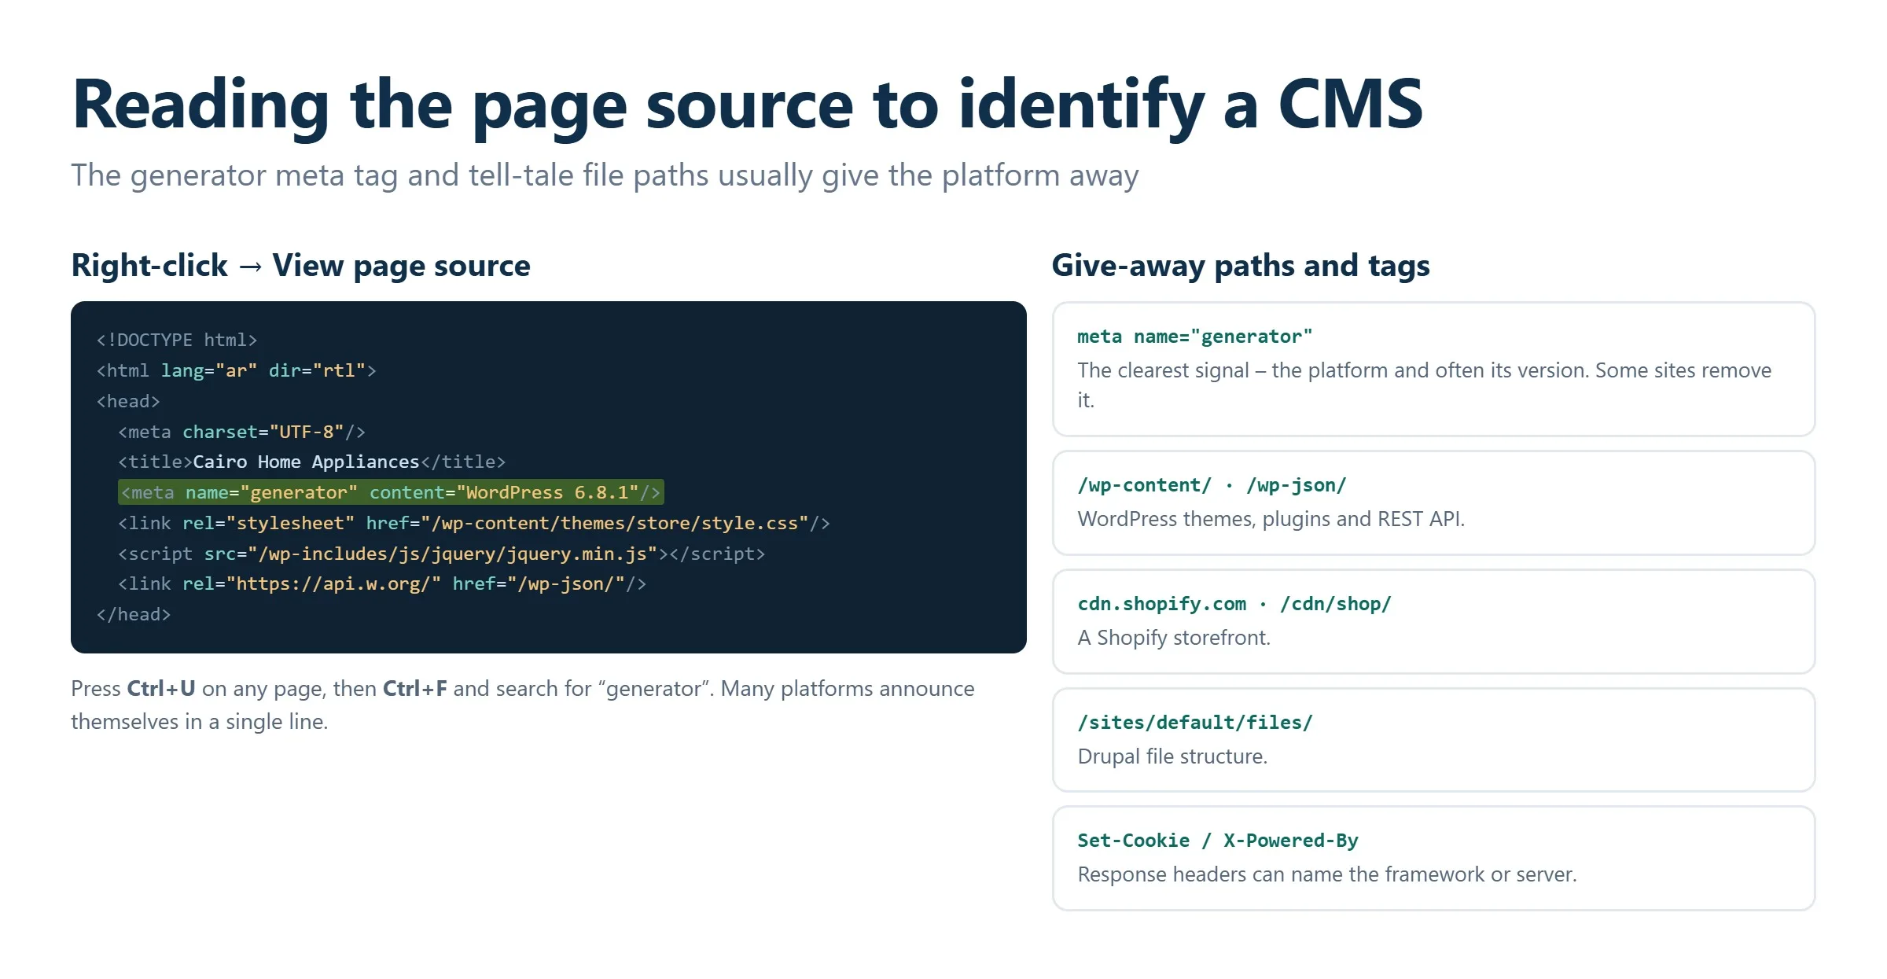The height and width of the screenshot is (979, 1887).
Task: Click the meta name="generator" card label
Action: tap(1195, 337)
